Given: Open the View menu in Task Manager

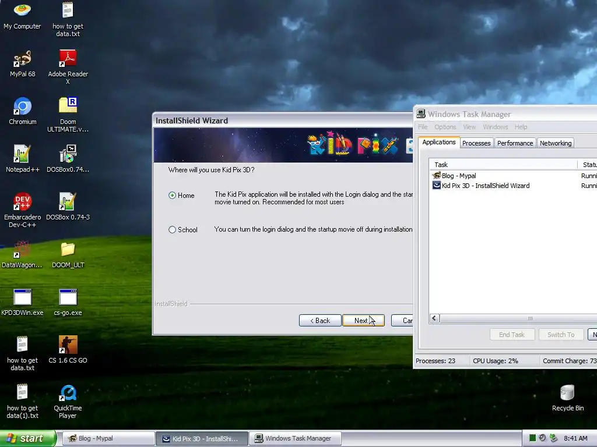Looking at the screenshot, I should pyautogui.click(x=469, y=127).
